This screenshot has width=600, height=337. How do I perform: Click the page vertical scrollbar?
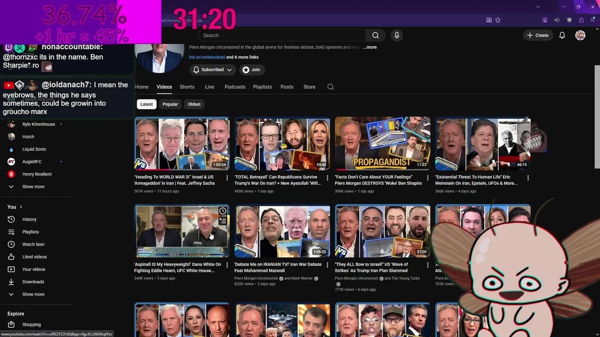pyautogui.click(x=597, y=117)
